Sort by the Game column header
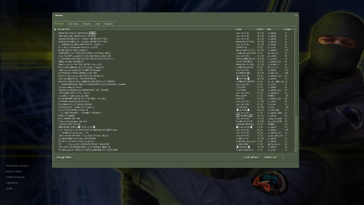Screen dimensions: 364x205 tap(246, 29)
